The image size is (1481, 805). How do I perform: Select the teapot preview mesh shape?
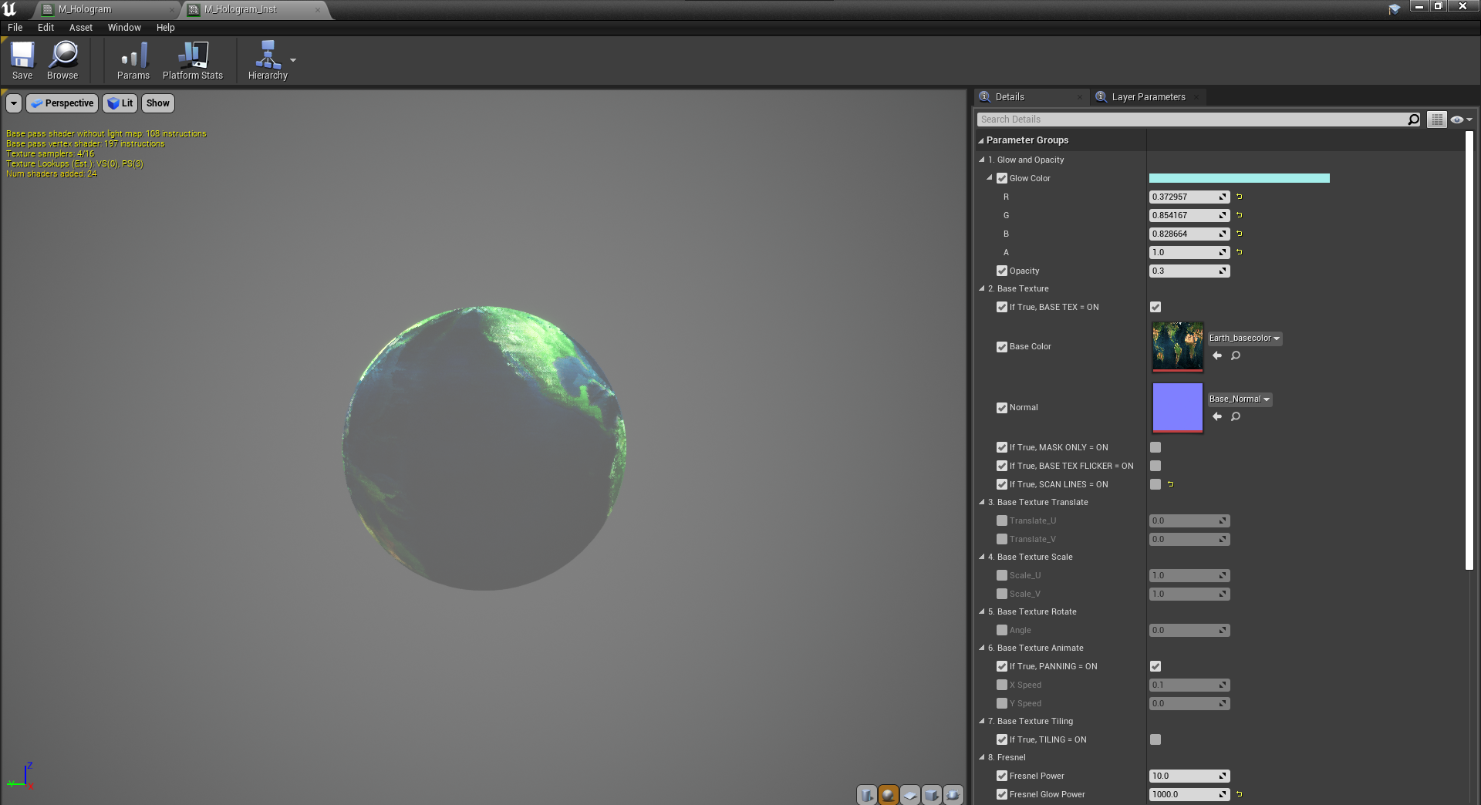[953, 795]
